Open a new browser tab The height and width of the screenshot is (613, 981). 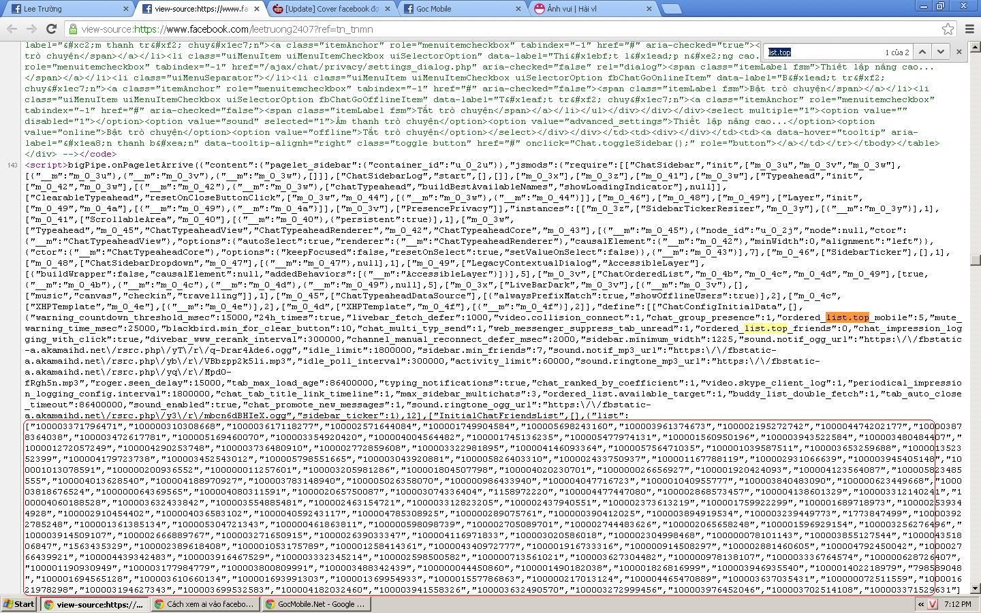click(671, 9)
